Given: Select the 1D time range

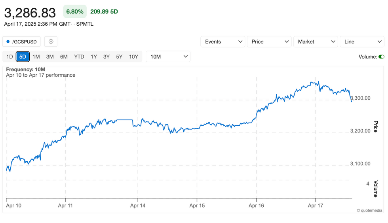Looking at the screenshot, I should (x=10, y=57).
